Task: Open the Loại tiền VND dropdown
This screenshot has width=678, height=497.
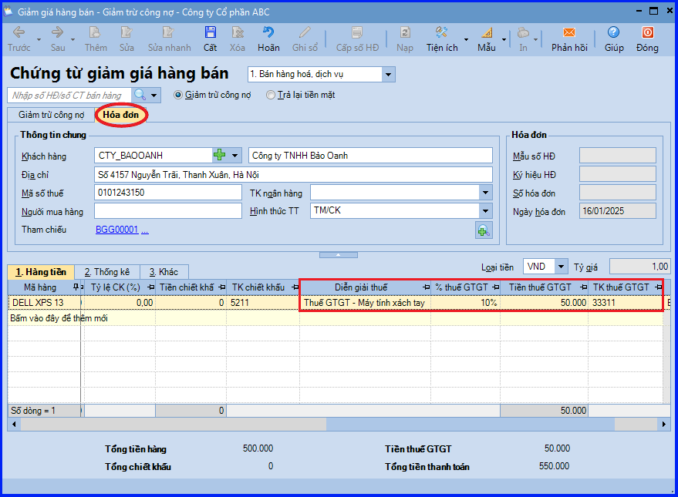Action: (561, 267)
